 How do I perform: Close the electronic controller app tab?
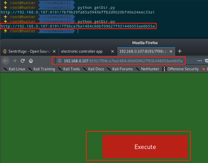tap(113, 51)
